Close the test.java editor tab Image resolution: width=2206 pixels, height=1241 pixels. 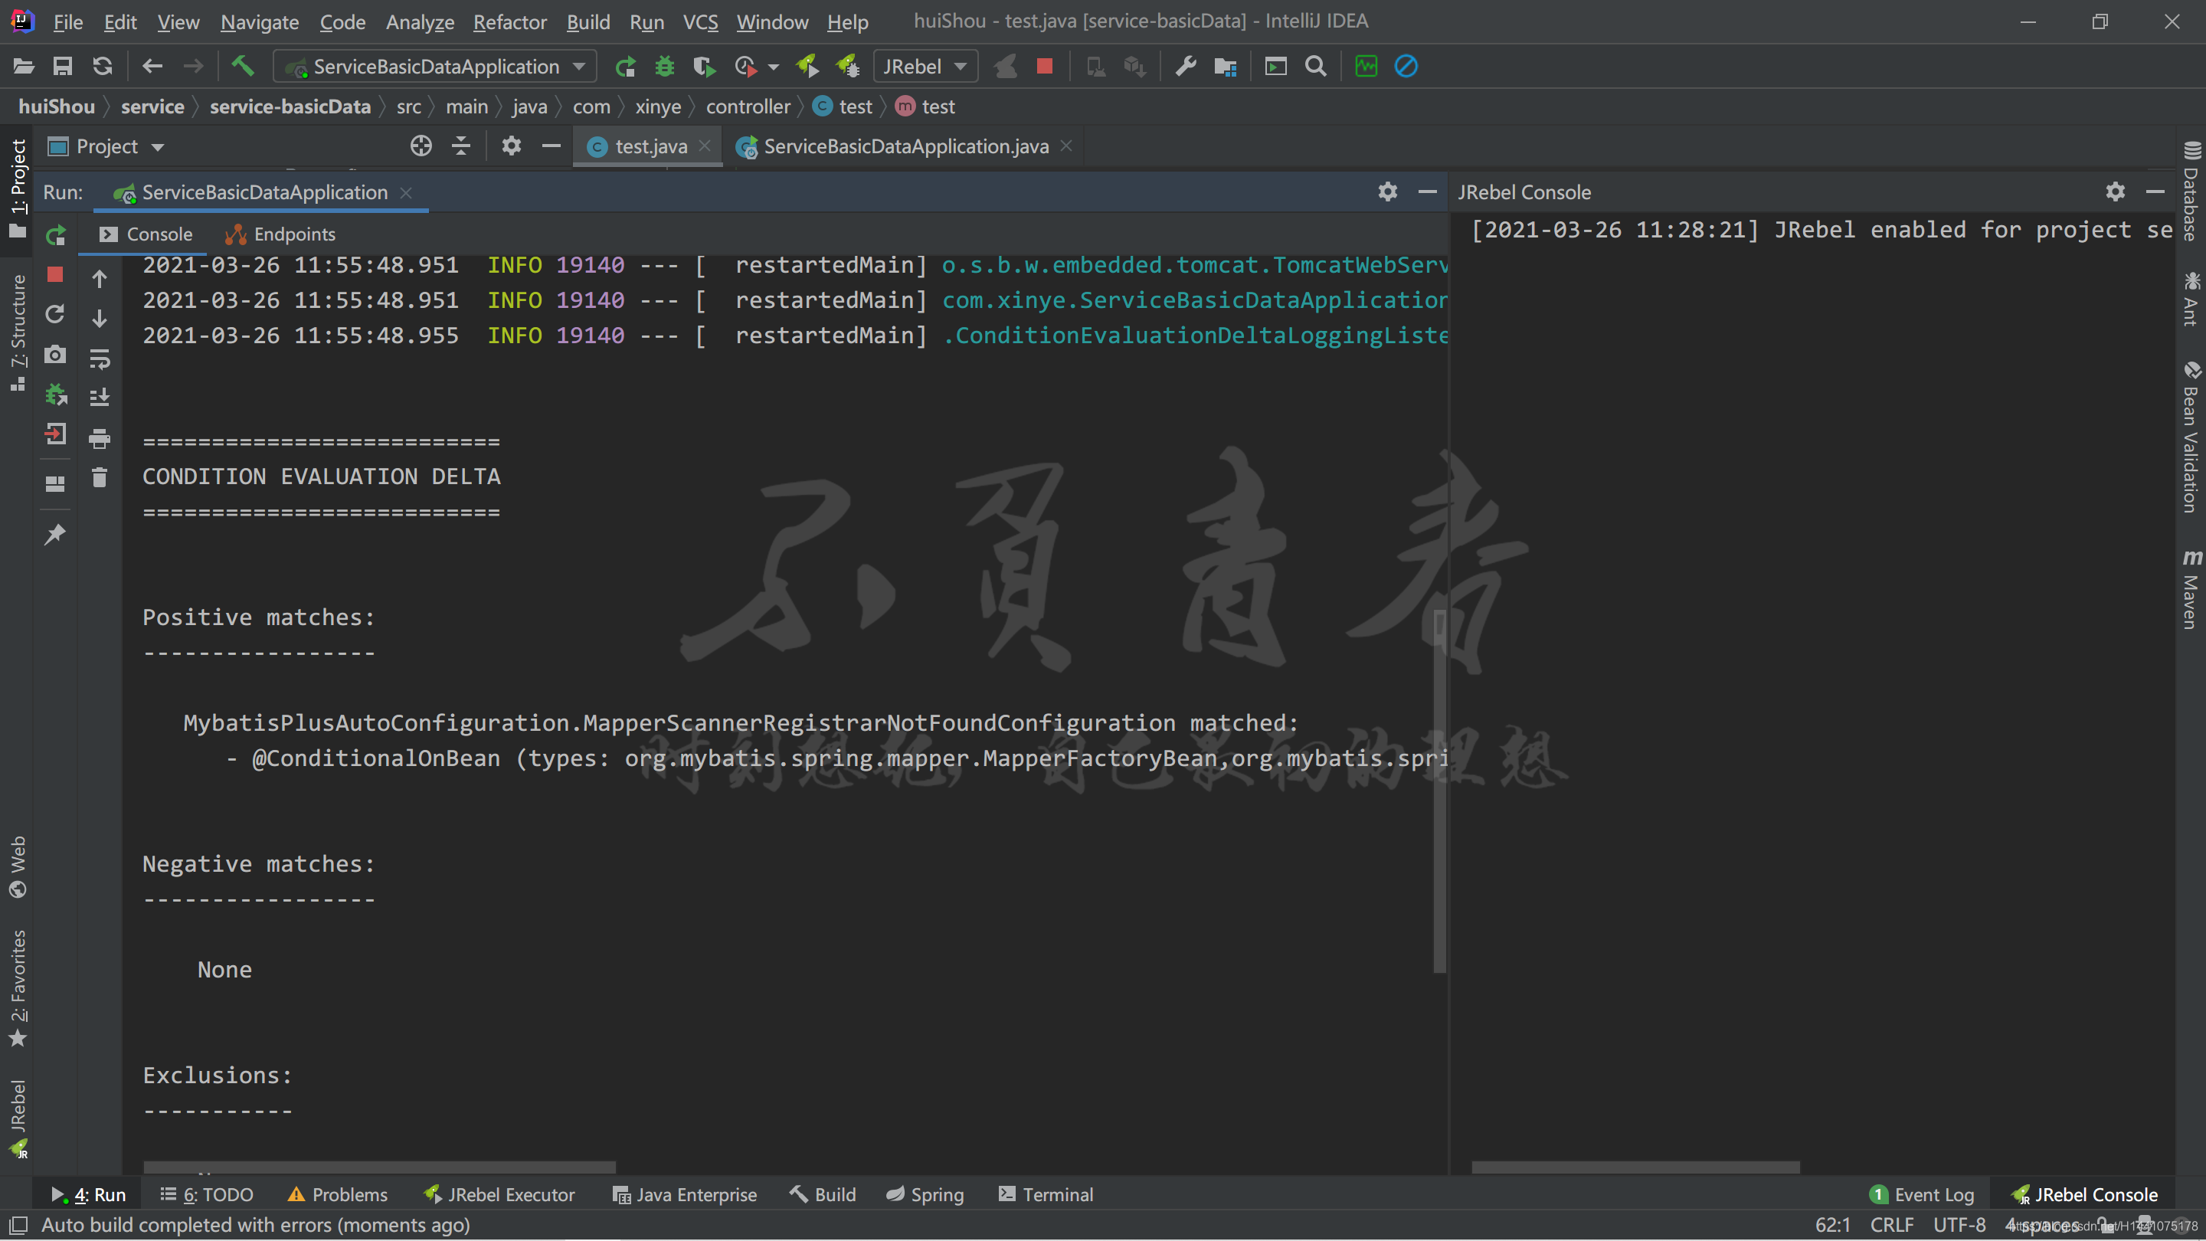pyautogui.click(x=705, y=146)
